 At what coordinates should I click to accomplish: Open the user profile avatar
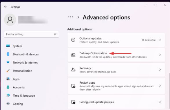tap(10, 20)
